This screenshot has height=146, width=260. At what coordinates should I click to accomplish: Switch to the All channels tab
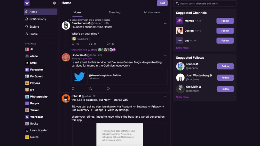[152, 12]
